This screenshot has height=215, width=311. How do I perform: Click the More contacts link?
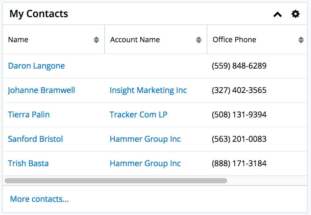40,199
